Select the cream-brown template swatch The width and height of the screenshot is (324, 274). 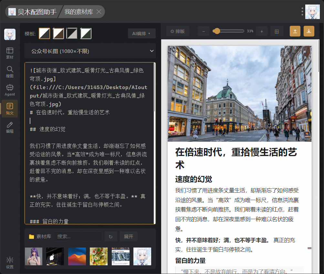click(58, 34)
